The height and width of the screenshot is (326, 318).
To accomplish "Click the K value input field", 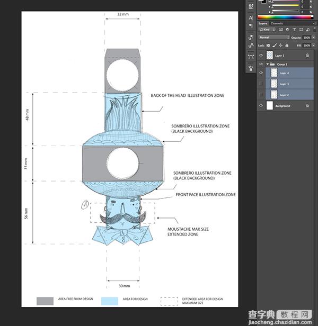I will pyautogui.click(x=304, y=12).
